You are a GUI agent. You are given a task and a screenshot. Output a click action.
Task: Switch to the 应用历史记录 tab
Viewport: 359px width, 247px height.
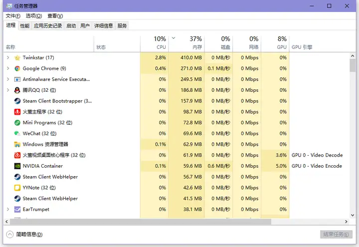click(x=48, y=26)
